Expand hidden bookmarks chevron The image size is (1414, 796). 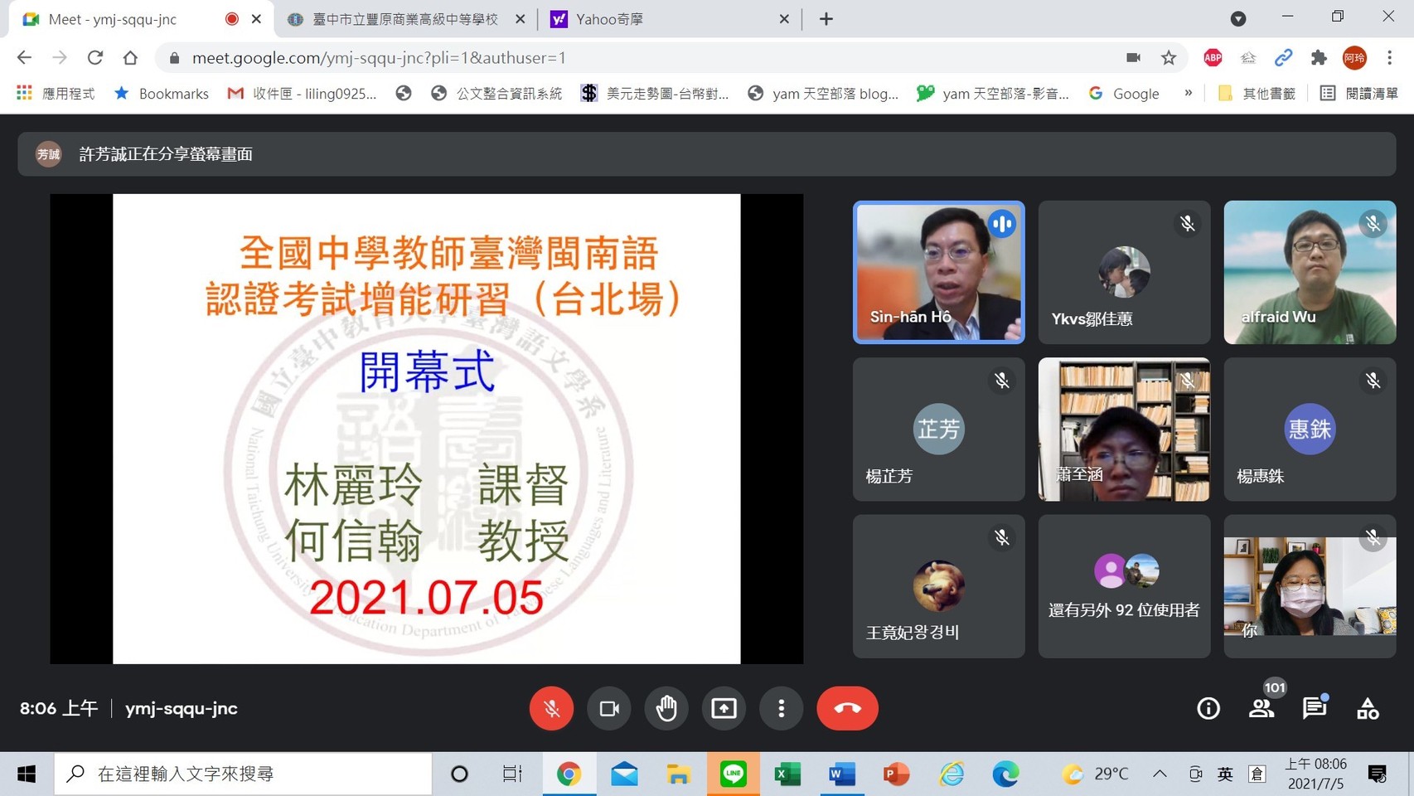[1189, 93]
